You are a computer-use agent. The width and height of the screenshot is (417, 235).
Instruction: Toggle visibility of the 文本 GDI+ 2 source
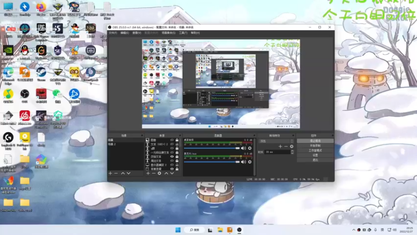click(172, 144)
